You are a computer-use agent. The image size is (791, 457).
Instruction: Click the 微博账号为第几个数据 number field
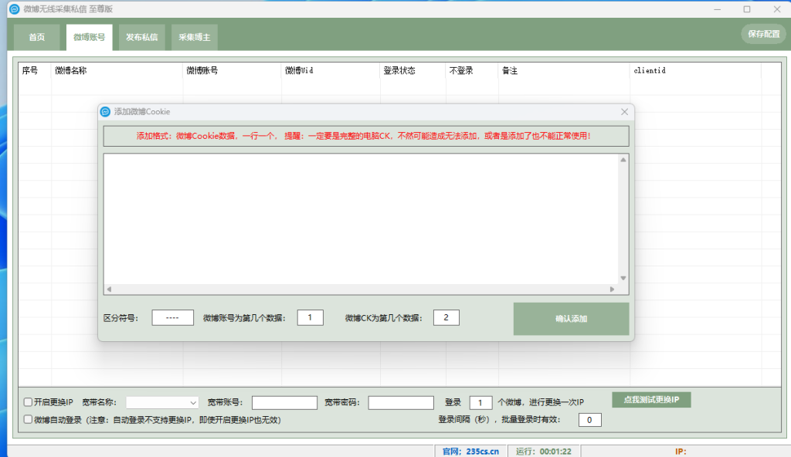(x=310, y=318)
